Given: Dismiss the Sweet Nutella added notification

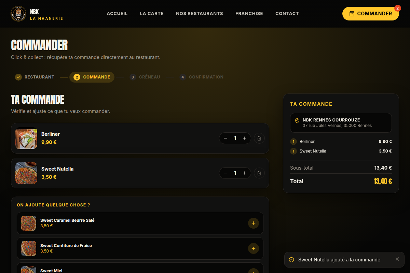Looking at the screenshot, I should [x=397, y=259].
